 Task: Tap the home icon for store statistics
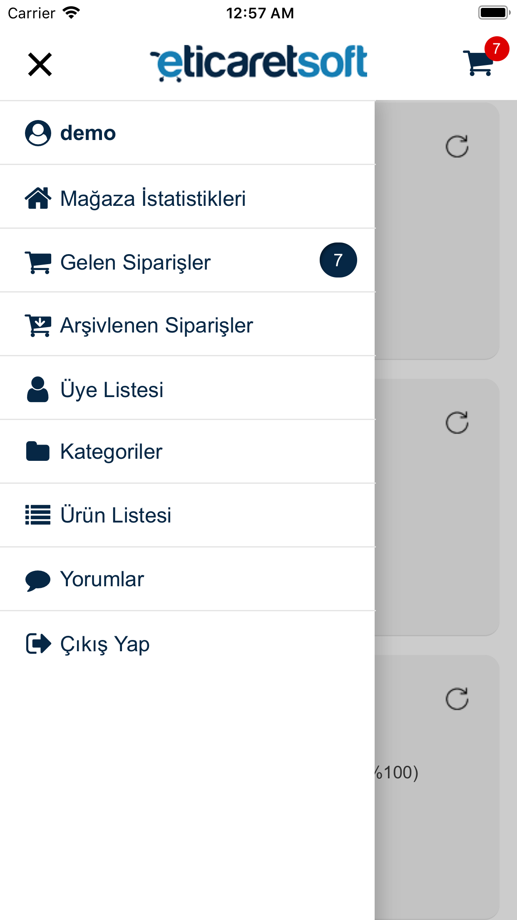(38, 198)
